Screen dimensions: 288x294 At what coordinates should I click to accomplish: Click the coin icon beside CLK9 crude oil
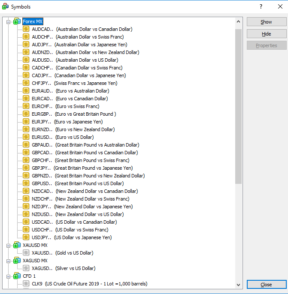click(x=26, y=284)
